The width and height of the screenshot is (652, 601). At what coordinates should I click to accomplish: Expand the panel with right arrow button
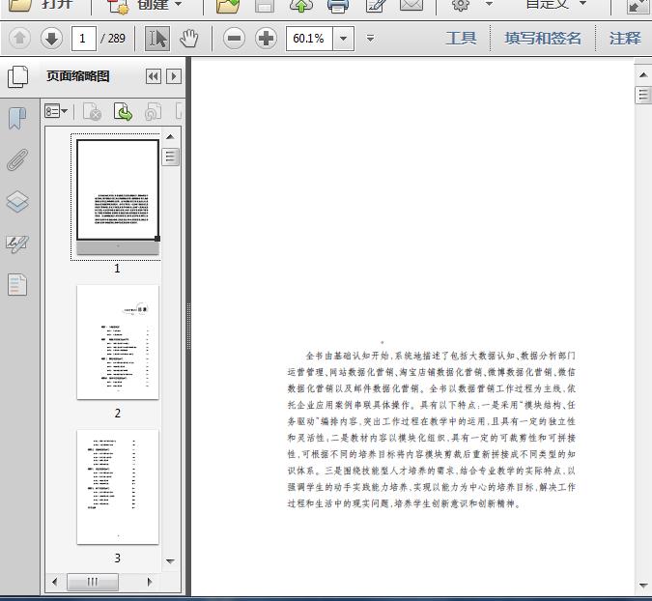(174, 76)
